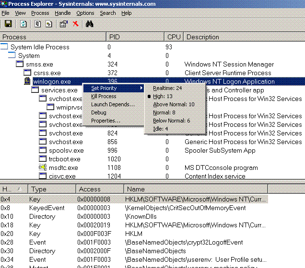Select the msdtc.exe process row
This screenshot has width=305, height=268.
tap(152, 167)
